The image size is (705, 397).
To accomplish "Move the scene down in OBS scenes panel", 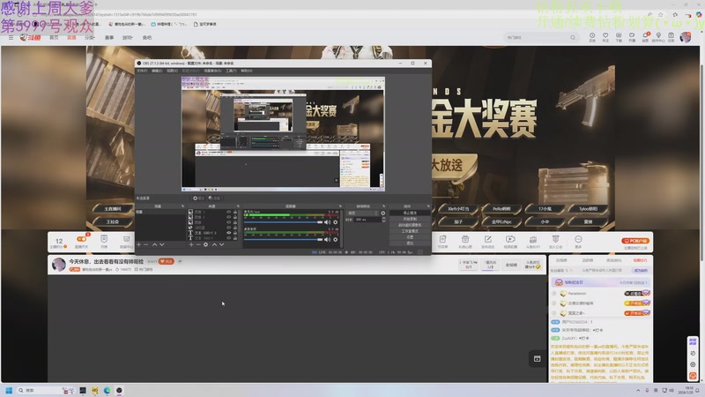I will pyautogui.click(x=162, y=244).
